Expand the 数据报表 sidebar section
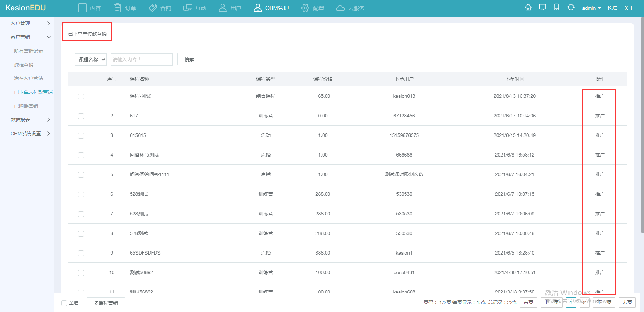This screenshot has height=312, width=644. (x=30, y=120)
